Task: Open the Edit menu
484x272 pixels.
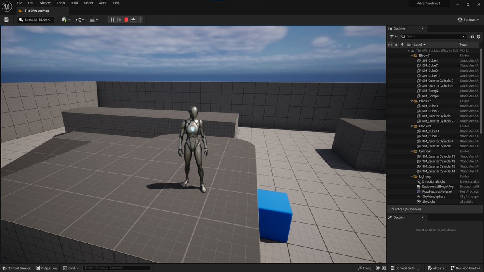Action: point(30,3)
